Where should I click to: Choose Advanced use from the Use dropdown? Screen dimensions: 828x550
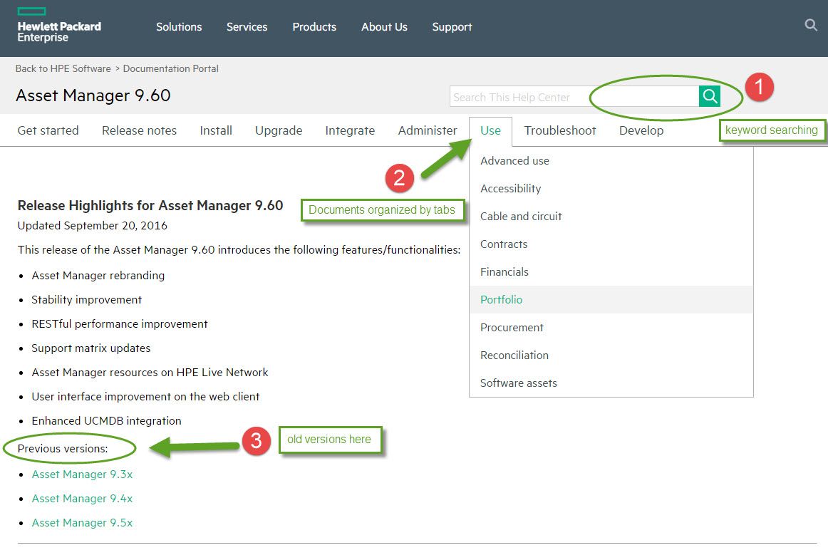pos(611,161)
